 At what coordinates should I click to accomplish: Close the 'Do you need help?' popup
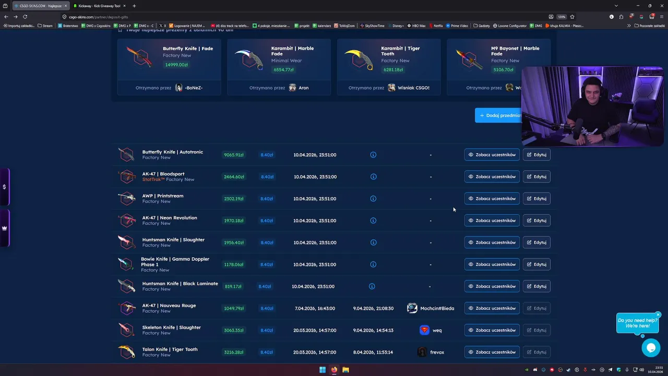click(658, 314)
